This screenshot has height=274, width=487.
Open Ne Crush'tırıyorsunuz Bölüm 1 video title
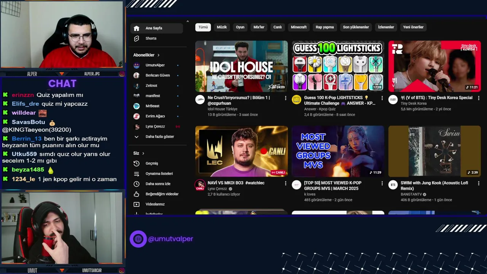point(239,100)
